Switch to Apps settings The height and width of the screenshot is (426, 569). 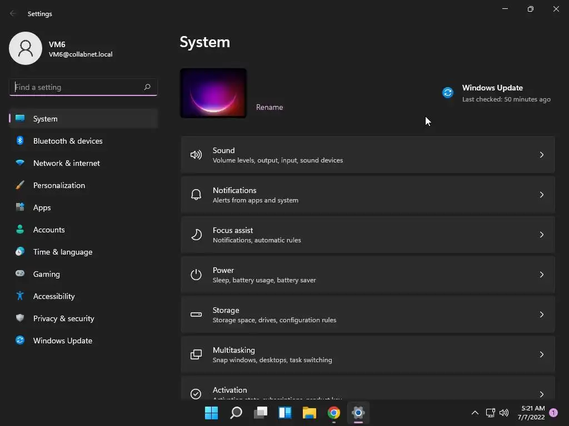83,207
